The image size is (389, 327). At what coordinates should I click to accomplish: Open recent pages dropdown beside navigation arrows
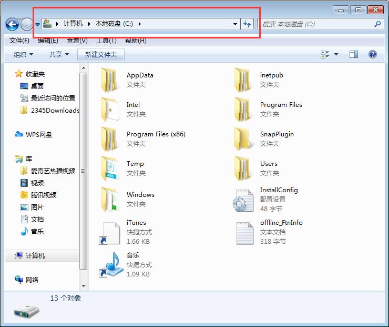pyautogui.click(x=37, y=25)
